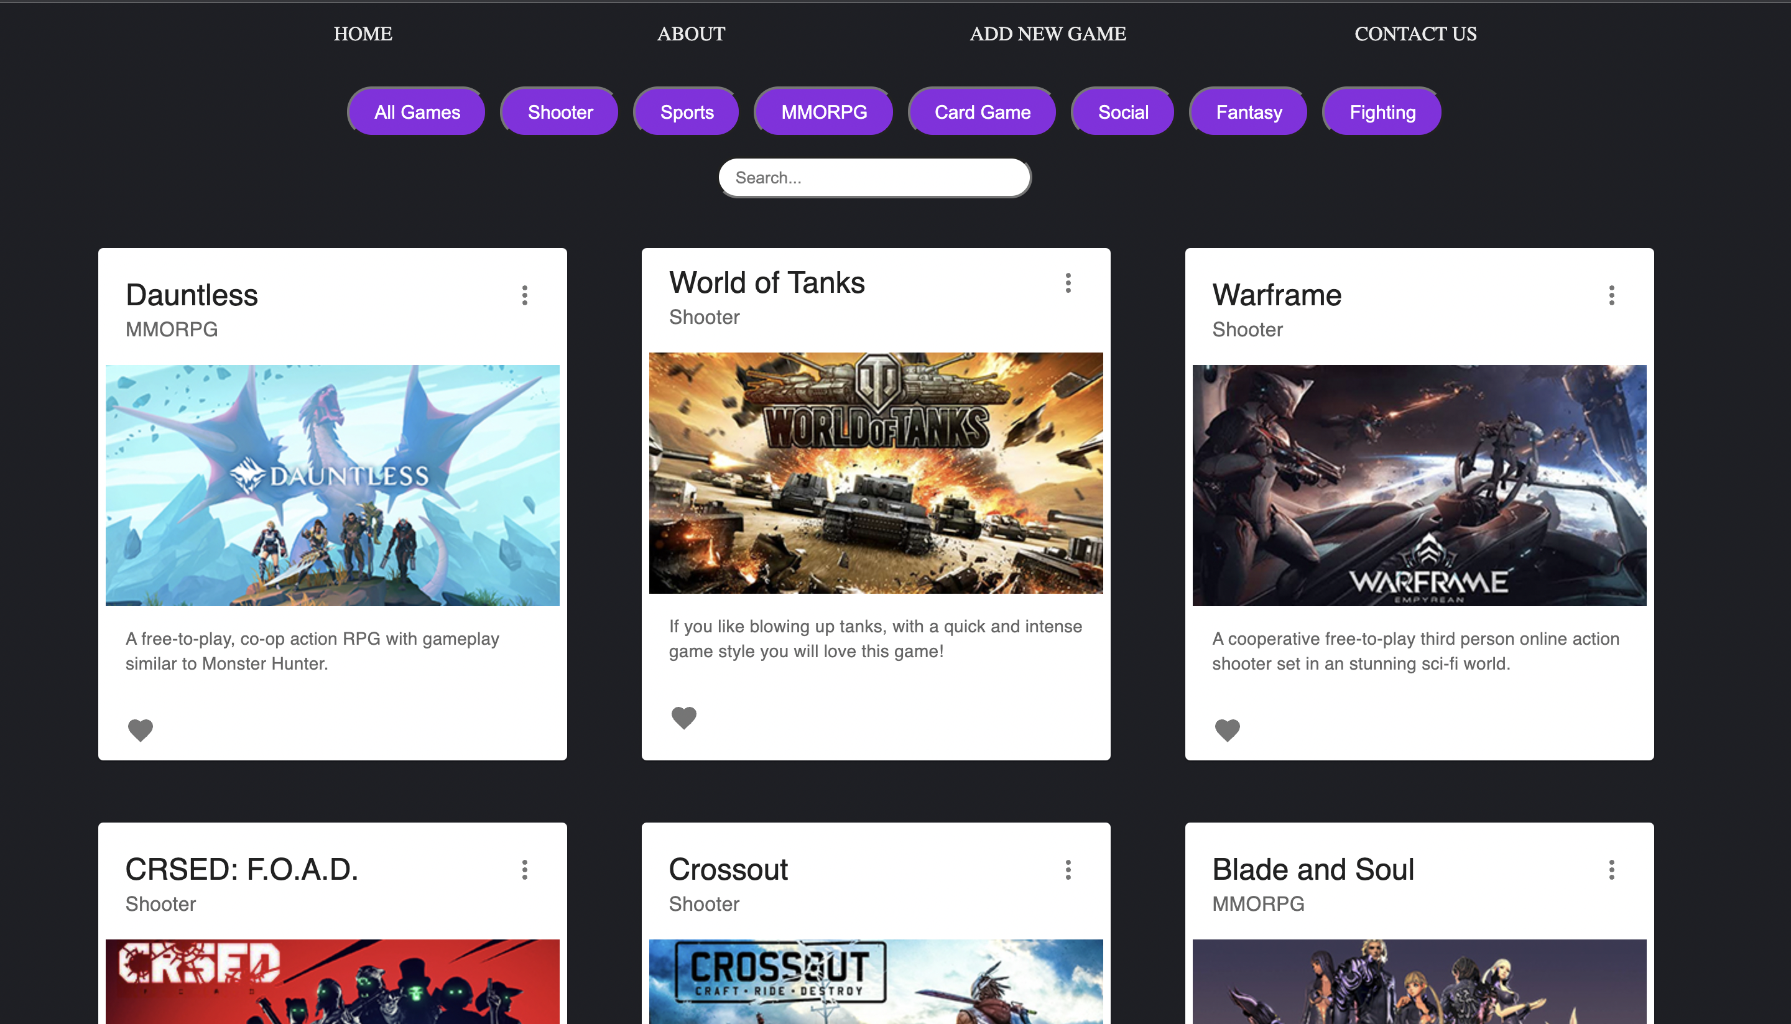1791x1024 pixels.
Task: Open the World of Tanks three-dot menu
Action: (1068, 283)
